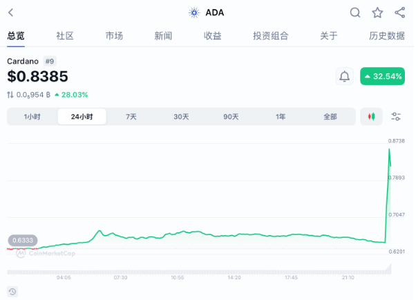Switch to the 历史数据 tab

[387, 36]
